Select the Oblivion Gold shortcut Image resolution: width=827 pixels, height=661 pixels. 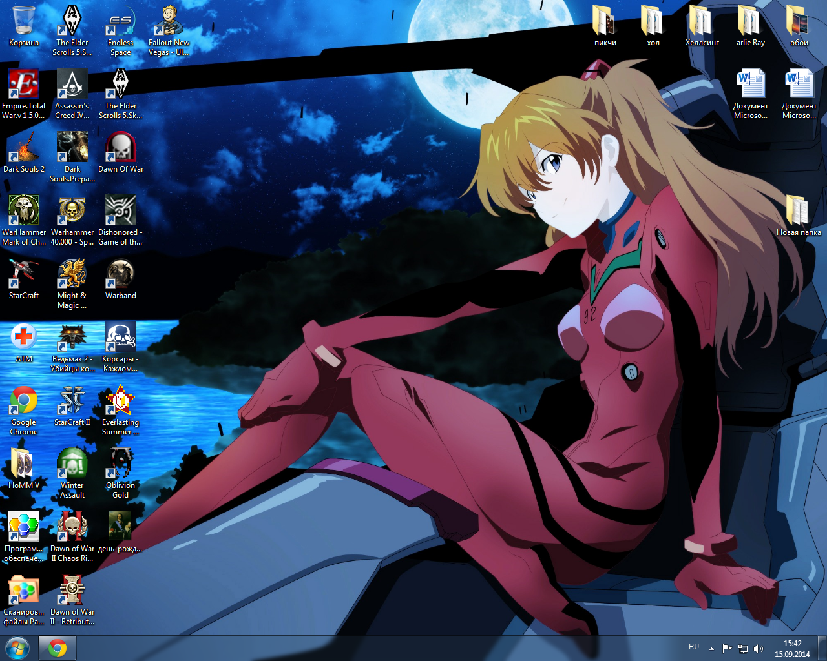120,473
